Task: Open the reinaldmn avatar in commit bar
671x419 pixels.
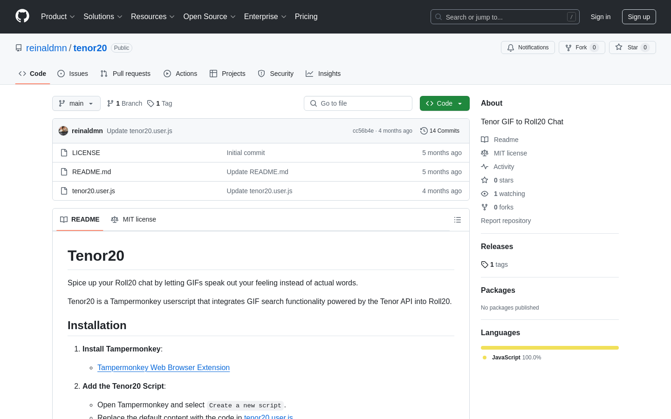Action: 63,131
